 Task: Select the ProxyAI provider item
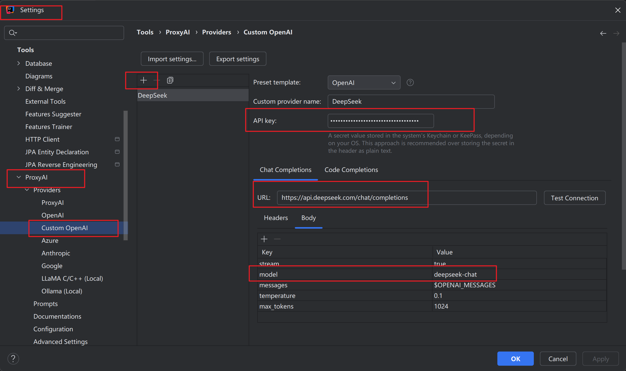52,203
